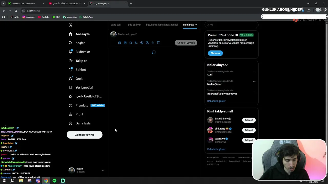Open Chrome tab search dropdown

(x=3, y=3)
